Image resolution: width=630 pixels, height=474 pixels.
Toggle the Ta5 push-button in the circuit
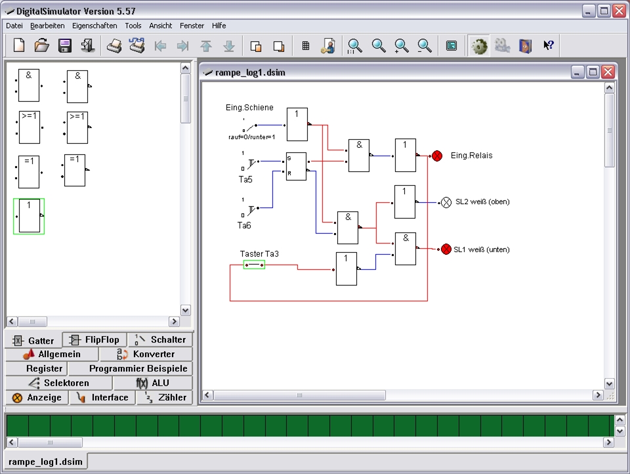click(x=251, y=162)
